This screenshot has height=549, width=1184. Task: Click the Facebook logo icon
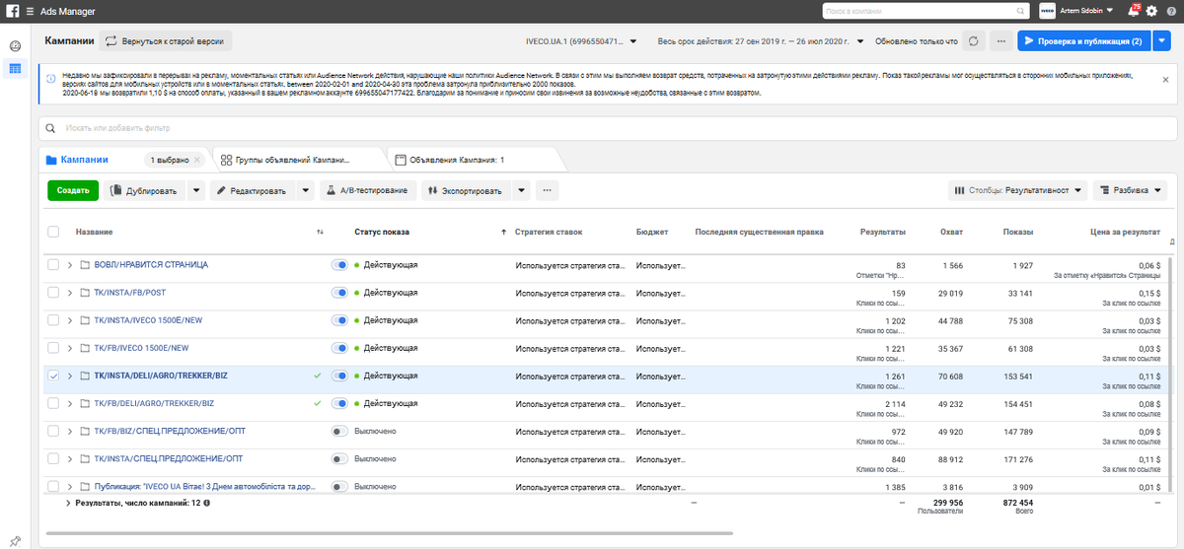[15, 11]
